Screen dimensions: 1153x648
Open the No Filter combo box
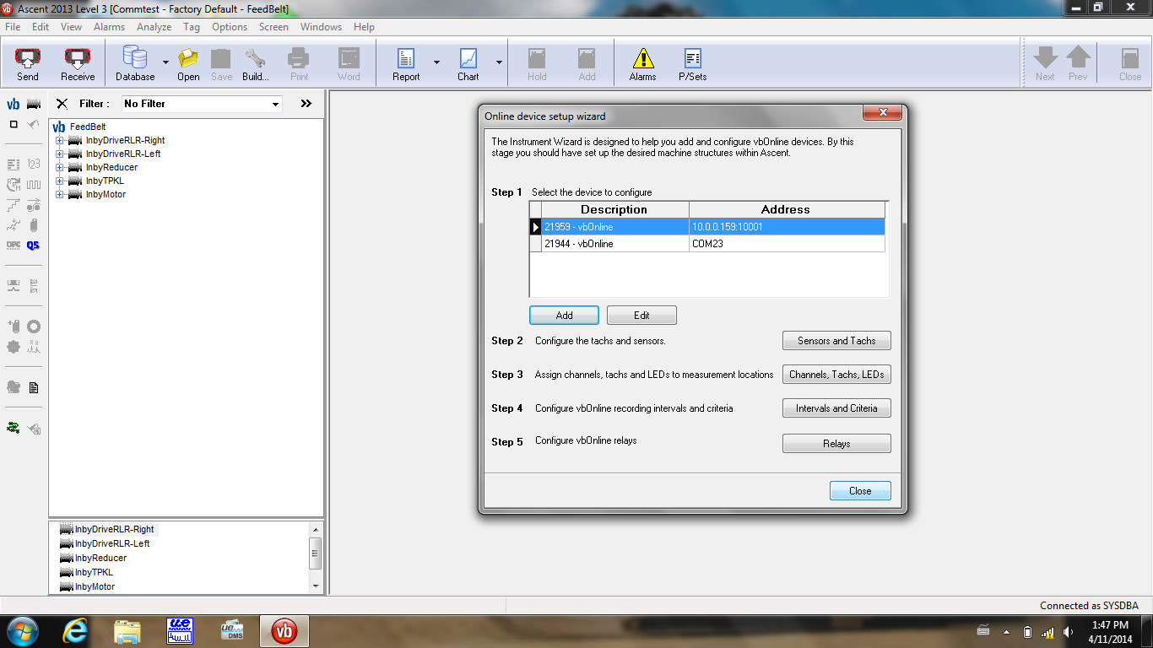pos(202,104)
